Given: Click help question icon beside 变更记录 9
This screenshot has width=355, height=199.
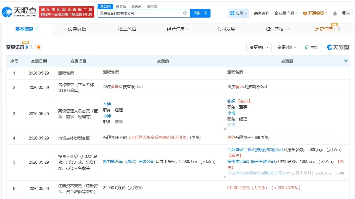Looking at the screenshot, I should (x=31, y=47).
